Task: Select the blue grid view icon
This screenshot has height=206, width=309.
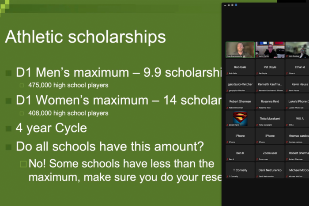Action: [236, 5]
